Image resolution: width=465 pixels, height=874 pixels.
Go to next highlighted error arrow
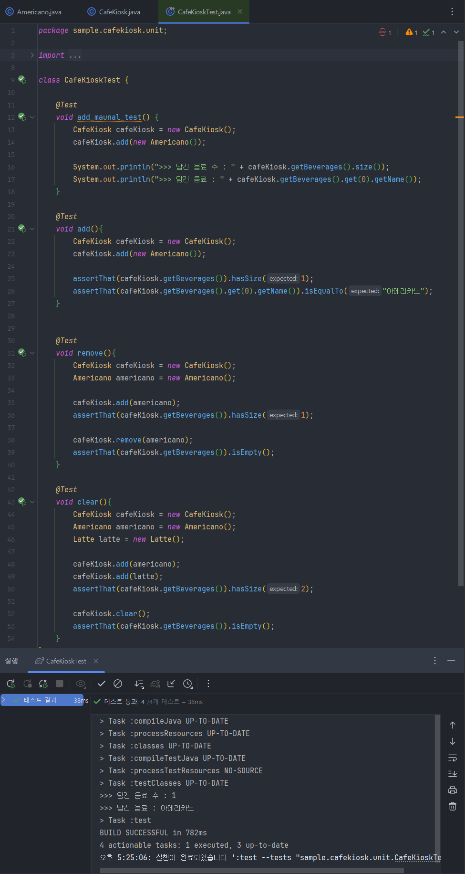[x=456, y=32]
